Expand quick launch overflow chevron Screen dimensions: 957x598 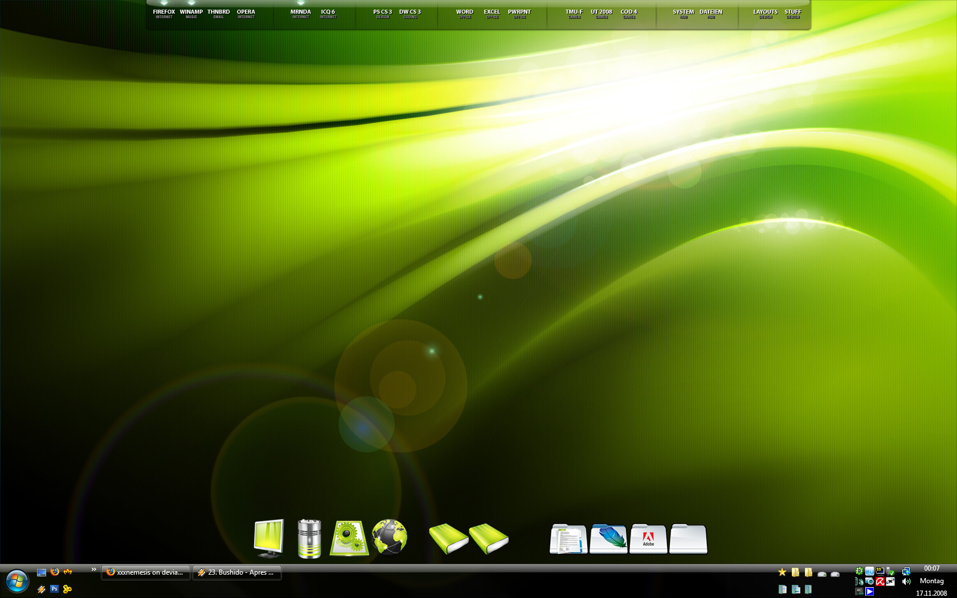click(x=94, y=570)
